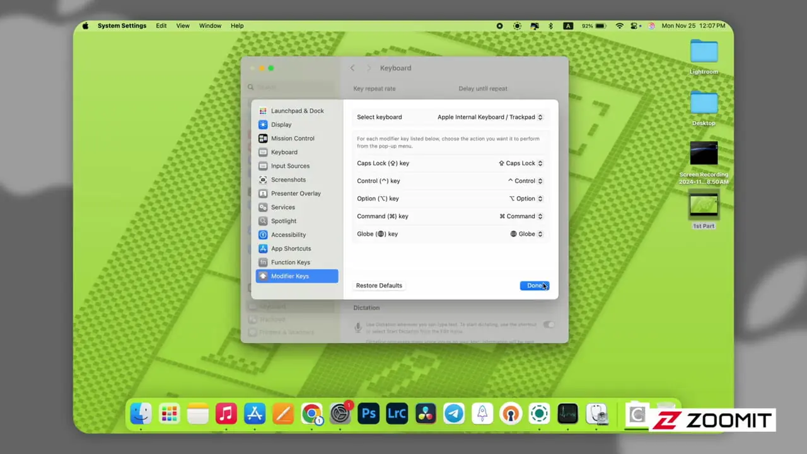This screenshot has height=454, width=807.
Task: Open the View menu
Action: tap(183, 26)
